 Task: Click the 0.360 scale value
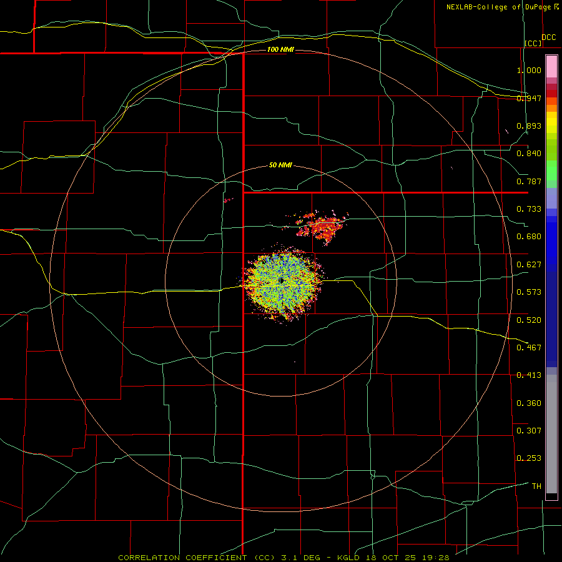pos(529,403)
